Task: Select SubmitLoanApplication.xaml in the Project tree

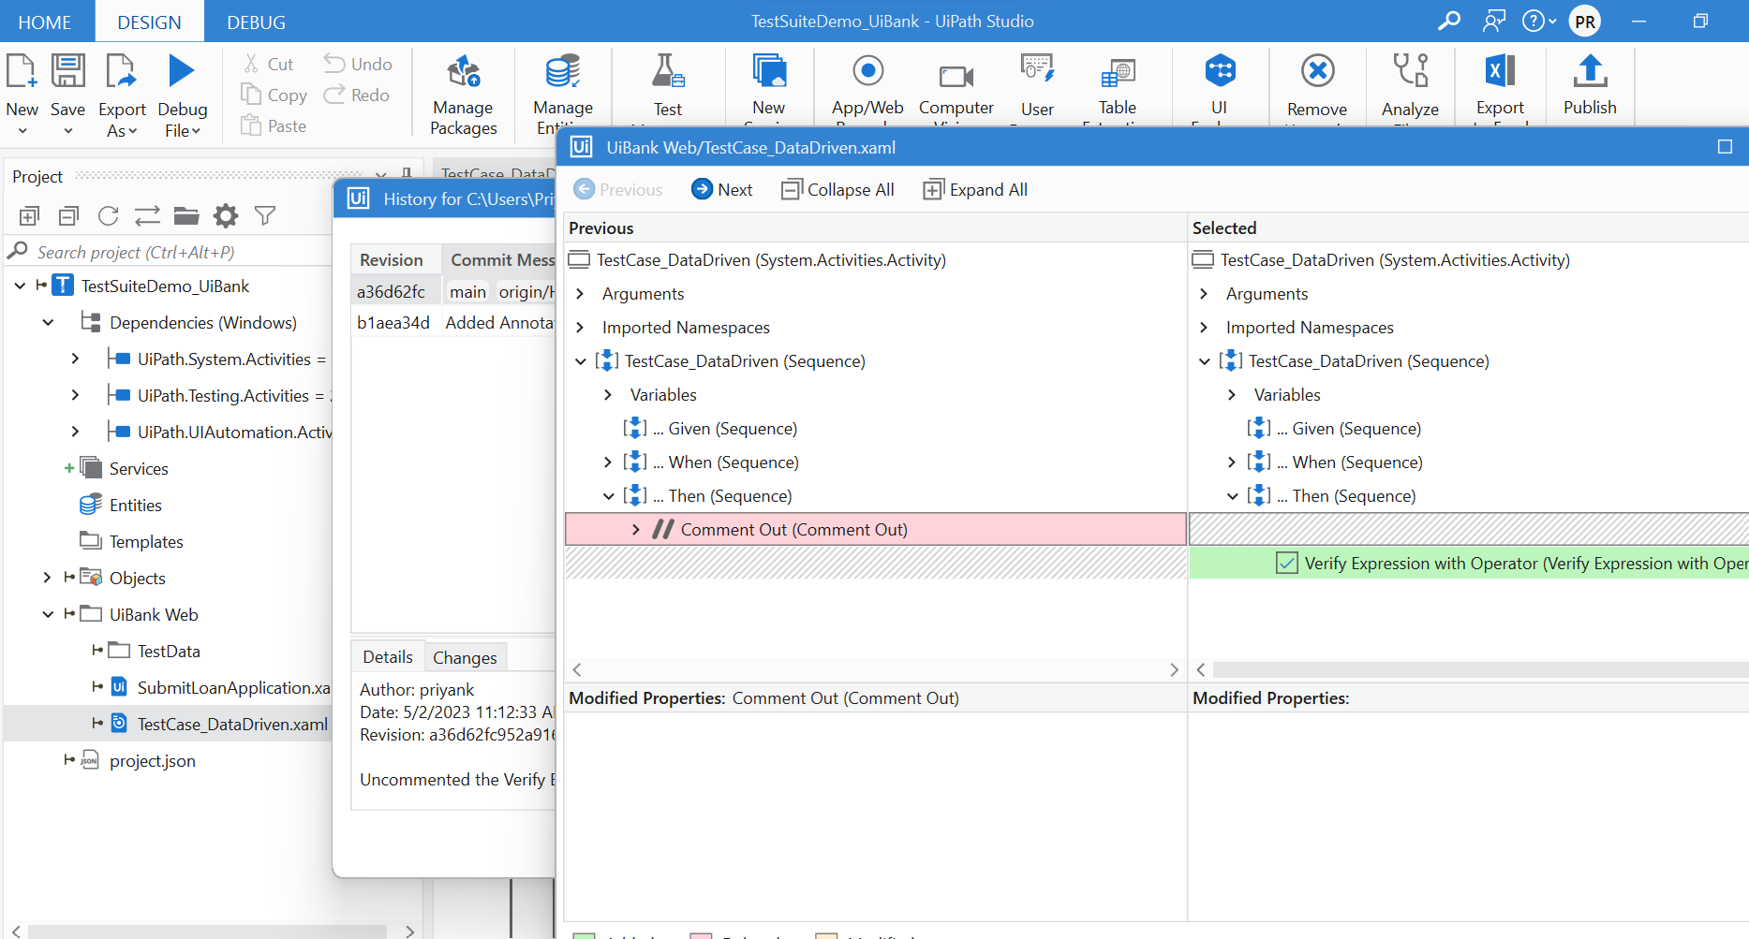Action: (x=233, y=687)
